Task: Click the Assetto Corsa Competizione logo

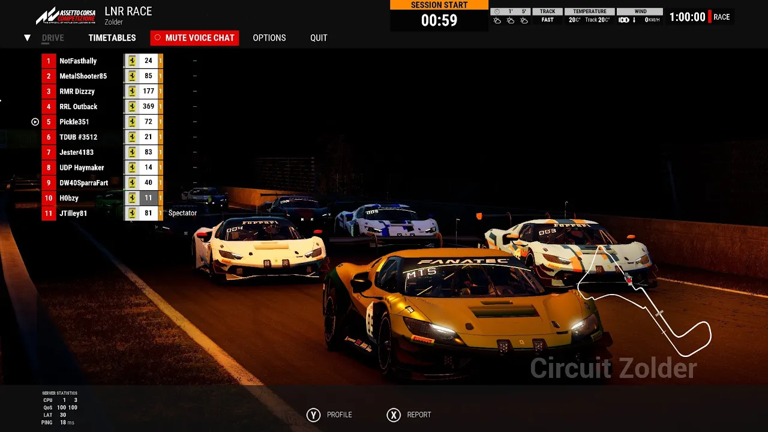Action: 65,16
